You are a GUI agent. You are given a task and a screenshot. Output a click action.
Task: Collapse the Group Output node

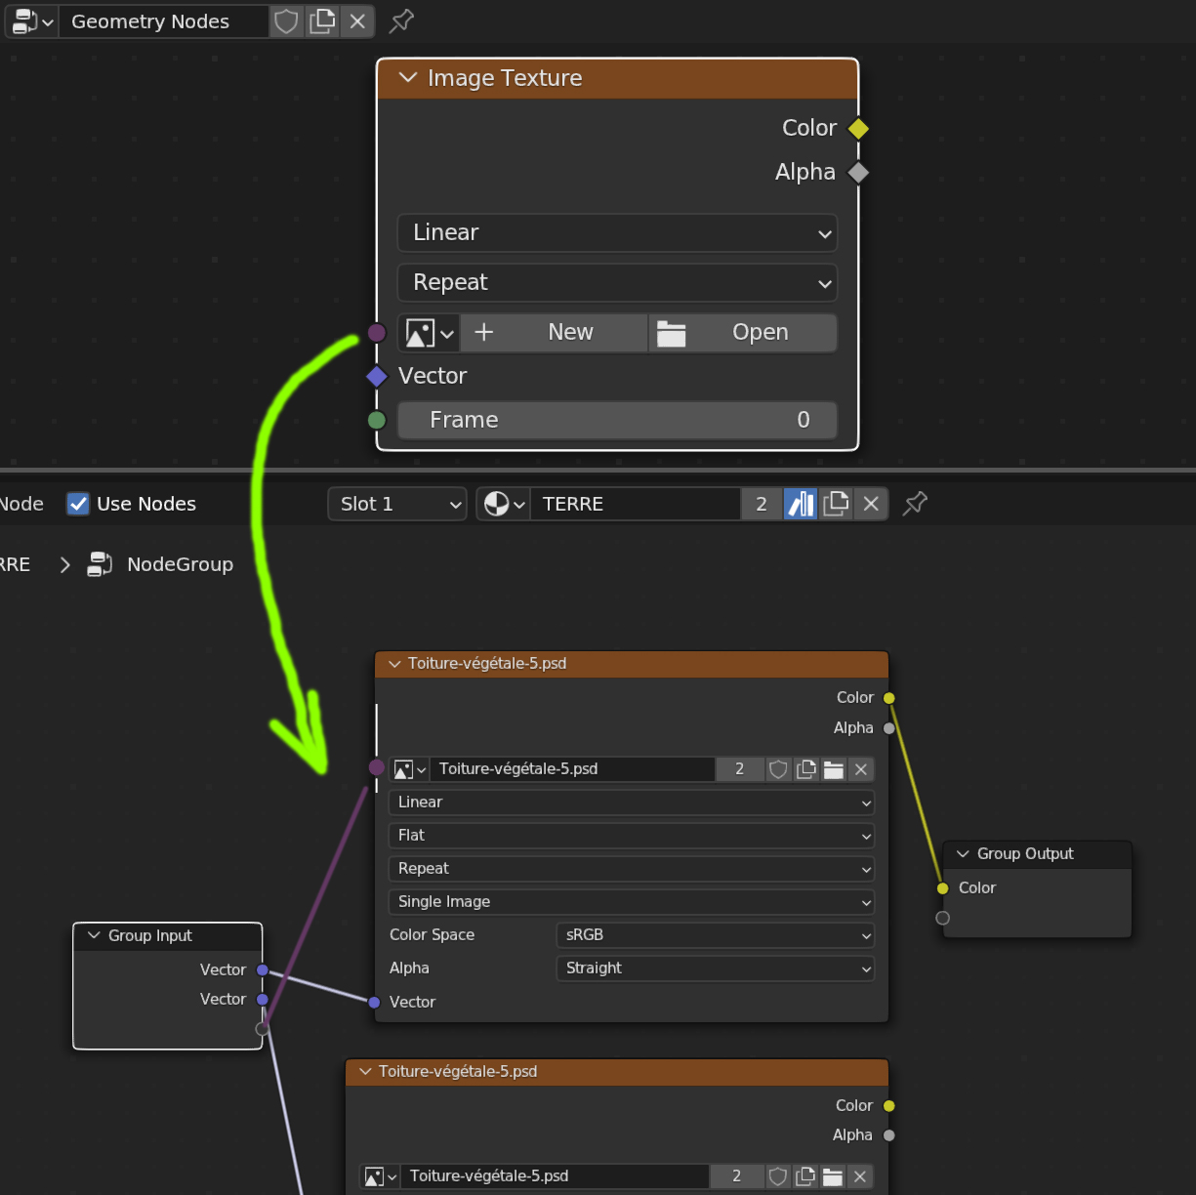[964, 854]
